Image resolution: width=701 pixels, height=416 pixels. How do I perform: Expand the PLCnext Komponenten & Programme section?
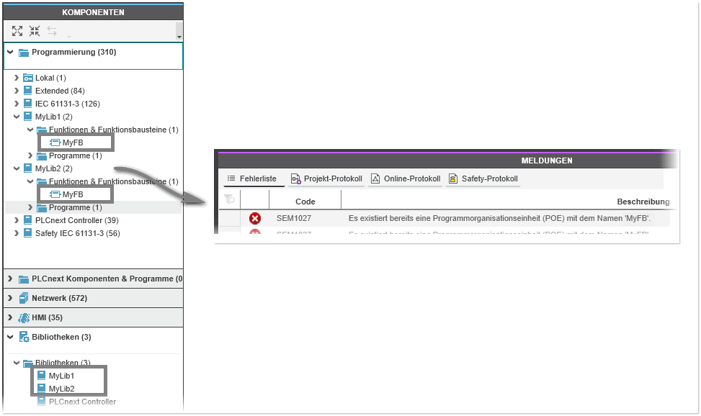point(9,279)
